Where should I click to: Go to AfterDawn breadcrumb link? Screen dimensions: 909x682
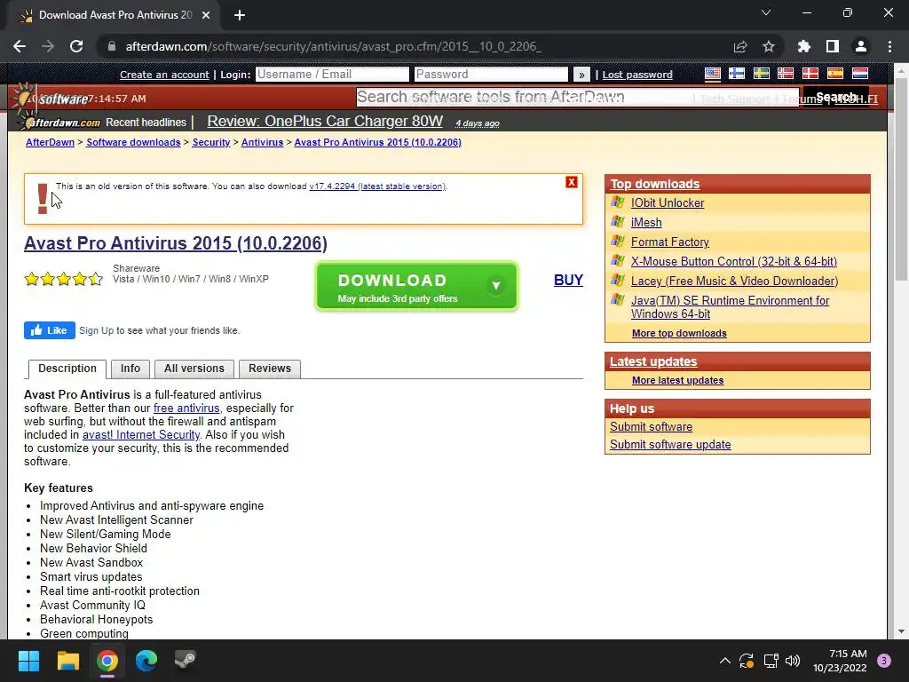tap(50, 143)
